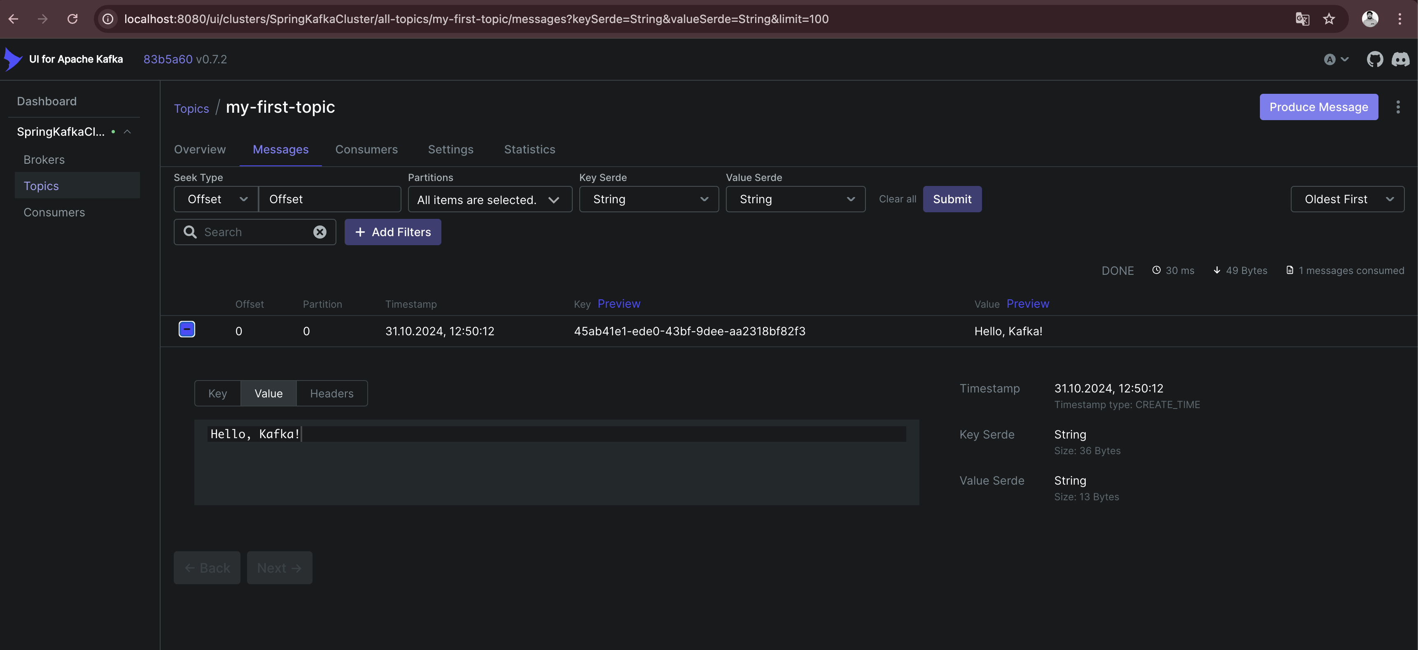The height and width of the screenshot is (650, 1418).
Task: Open the browser three-dot menu
Action: point(1399,19)
